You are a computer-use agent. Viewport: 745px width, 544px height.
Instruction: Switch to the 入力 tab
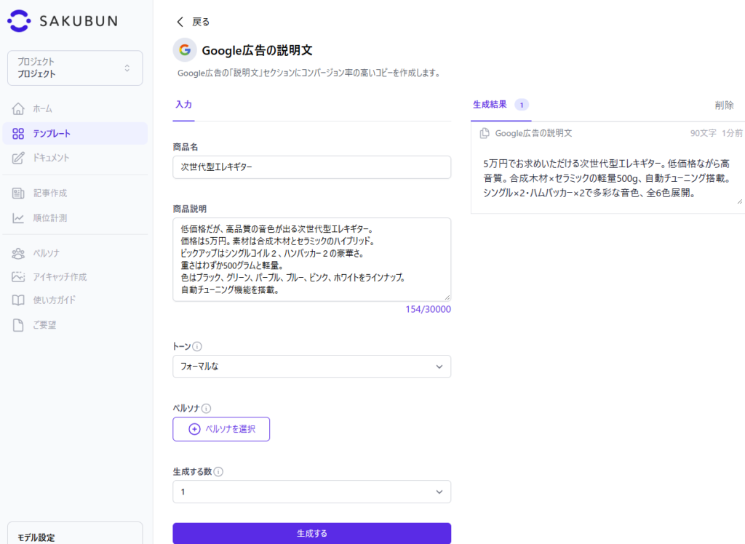[x=183, y=105]
